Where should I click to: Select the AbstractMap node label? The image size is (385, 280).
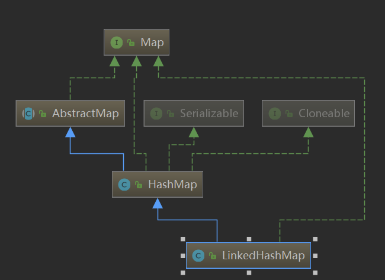85,114
